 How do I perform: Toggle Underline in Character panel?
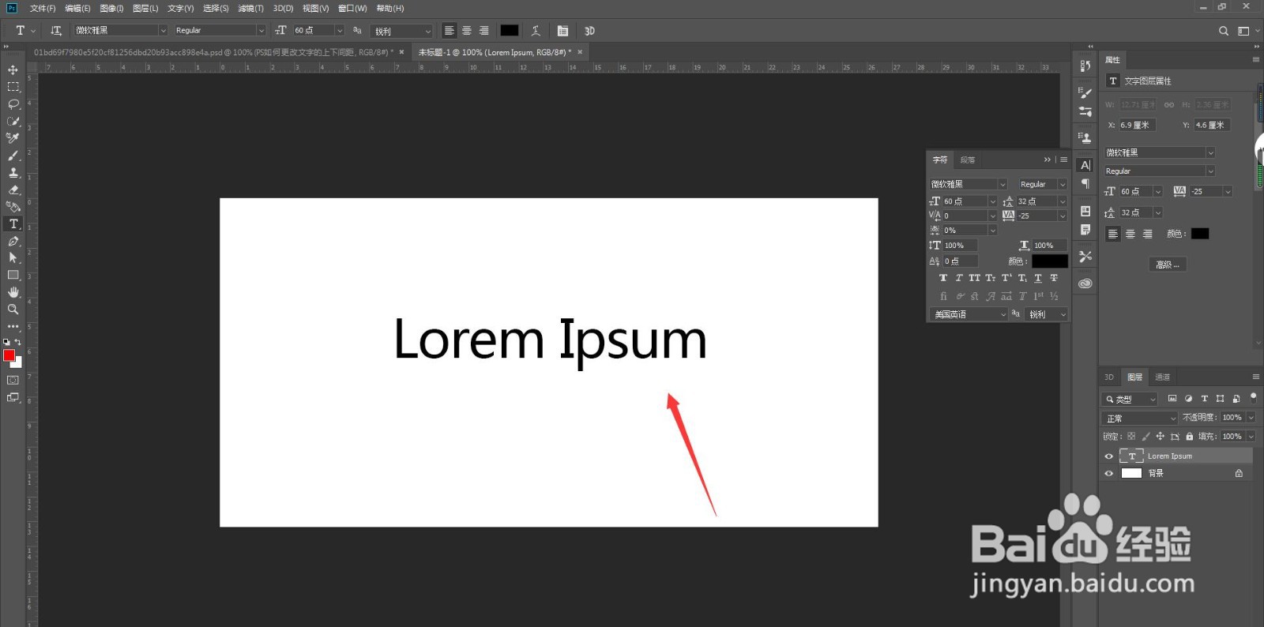pyautogui.click(x=1038, y=278)
